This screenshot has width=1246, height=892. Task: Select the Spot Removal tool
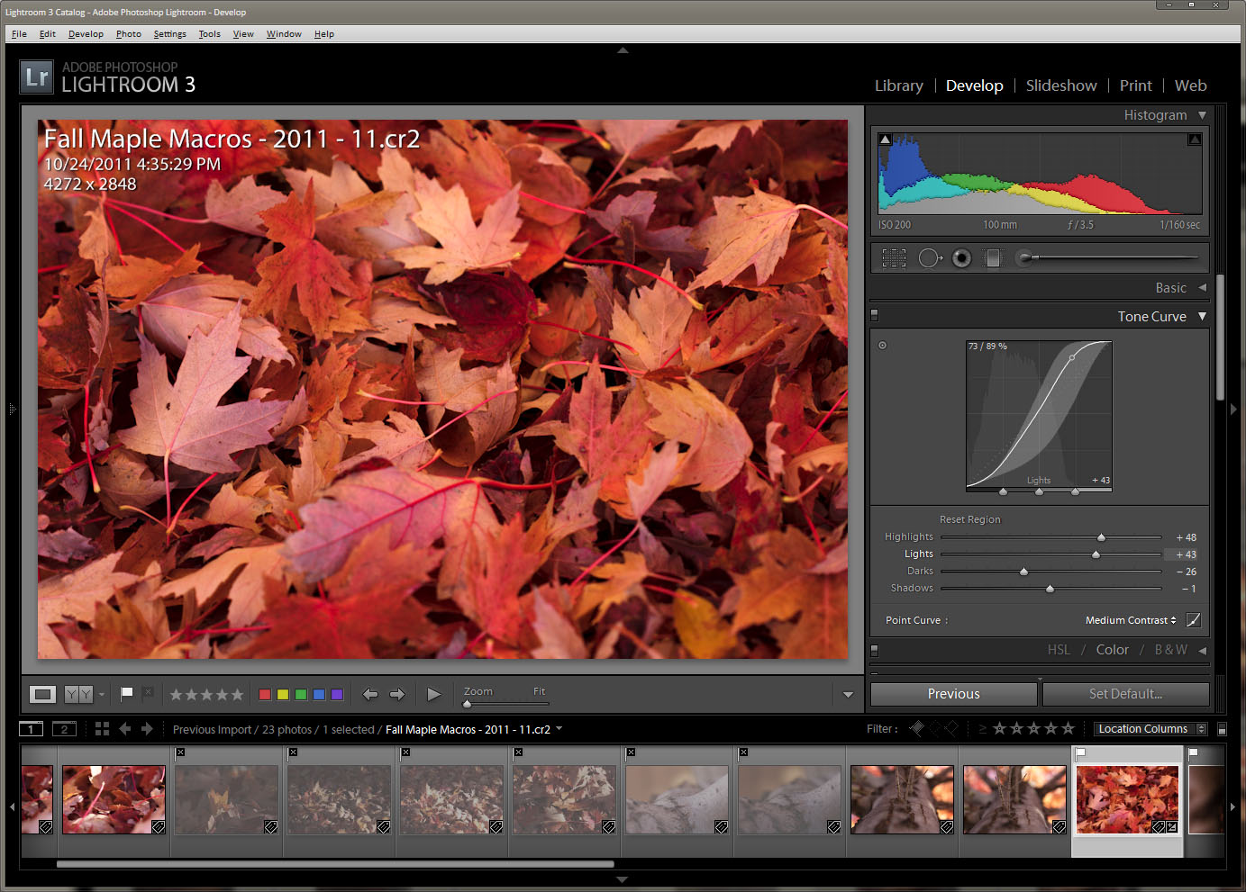[x=930, y=258]
